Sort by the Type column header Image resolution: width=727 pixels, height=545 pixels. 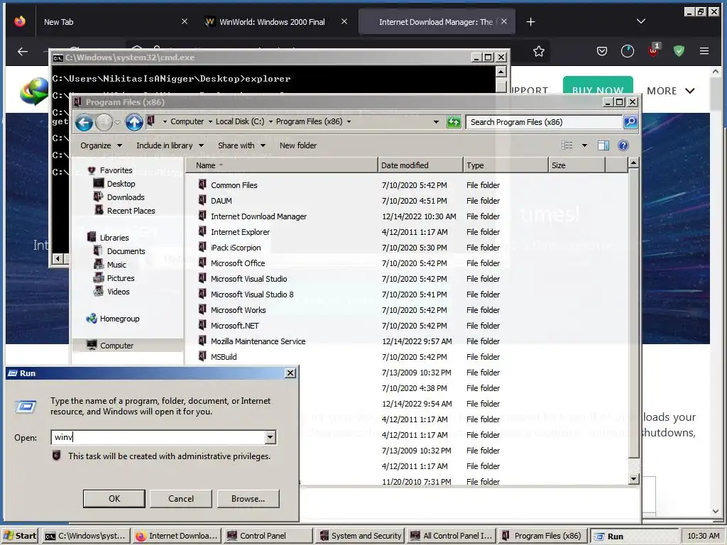(505, 165)
